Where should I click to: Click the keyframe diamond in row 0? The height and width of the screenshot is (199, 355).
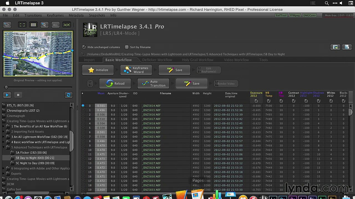[83, 106]
